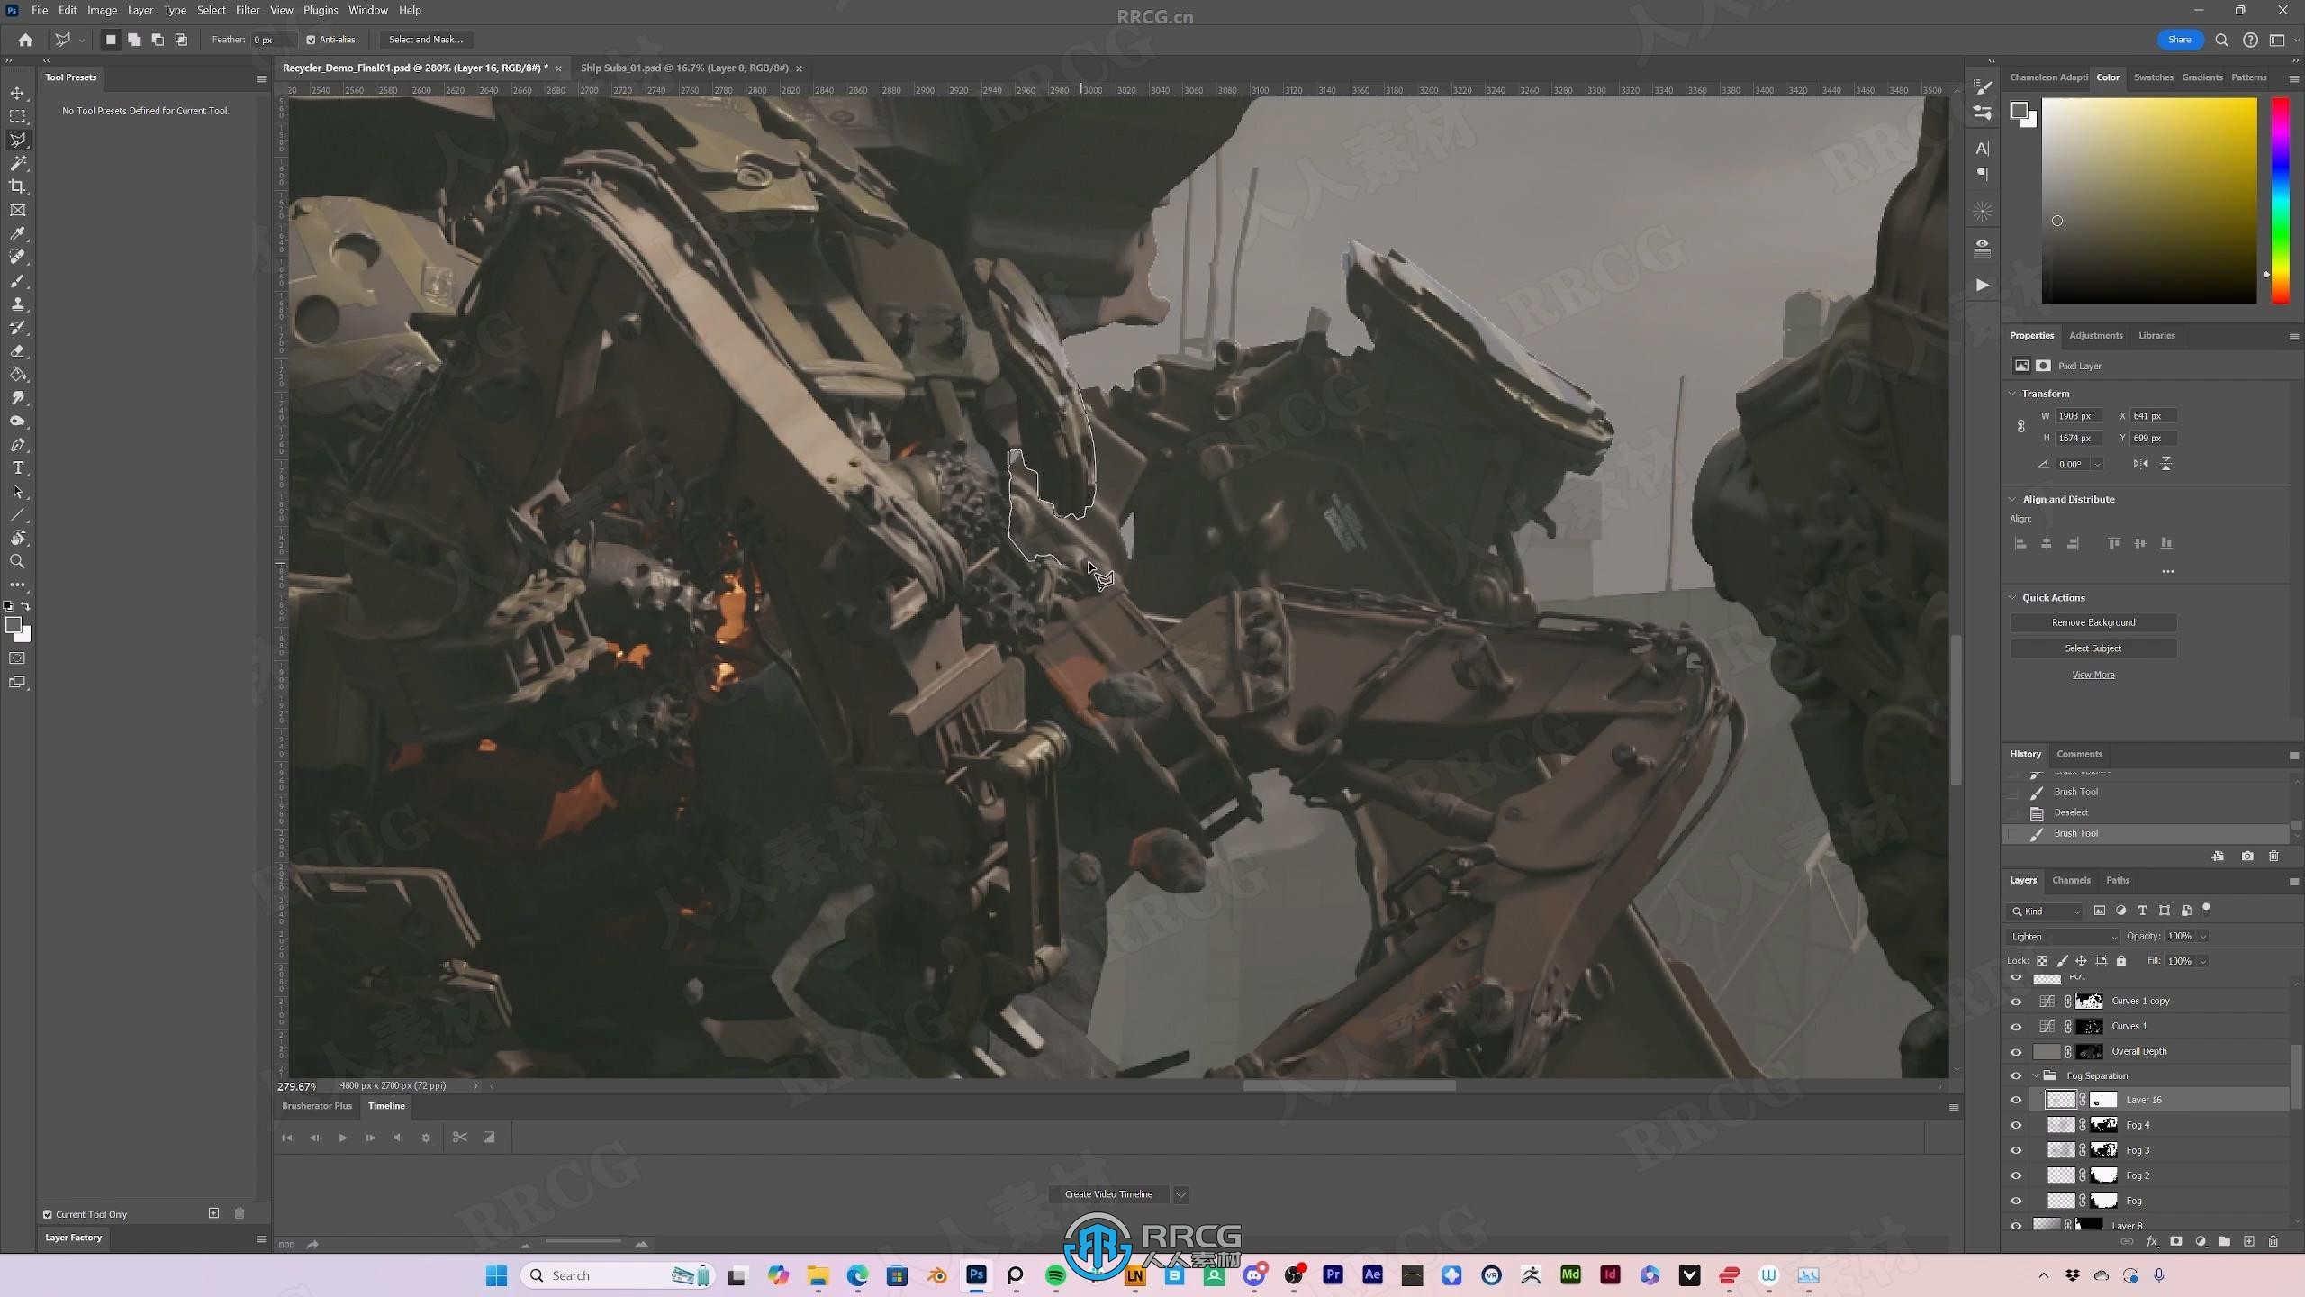Click split at playhead scissors icon

[x=460, y=1138]
